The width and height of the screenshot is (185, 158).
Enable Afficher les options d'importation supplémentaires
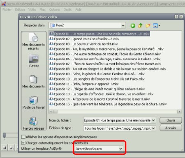point(23,137)
